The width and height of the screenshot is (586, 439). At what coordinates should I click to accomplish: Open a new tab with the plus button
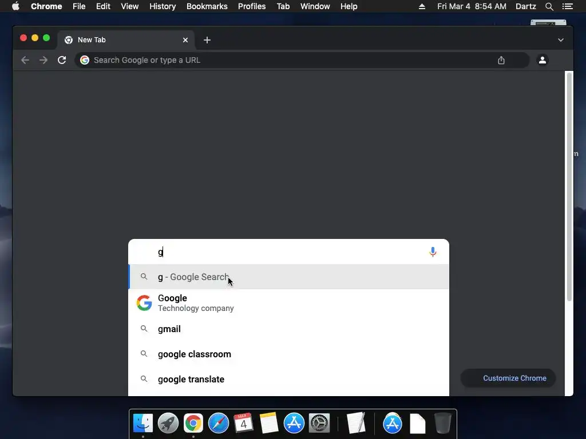[x=207, y=40]
